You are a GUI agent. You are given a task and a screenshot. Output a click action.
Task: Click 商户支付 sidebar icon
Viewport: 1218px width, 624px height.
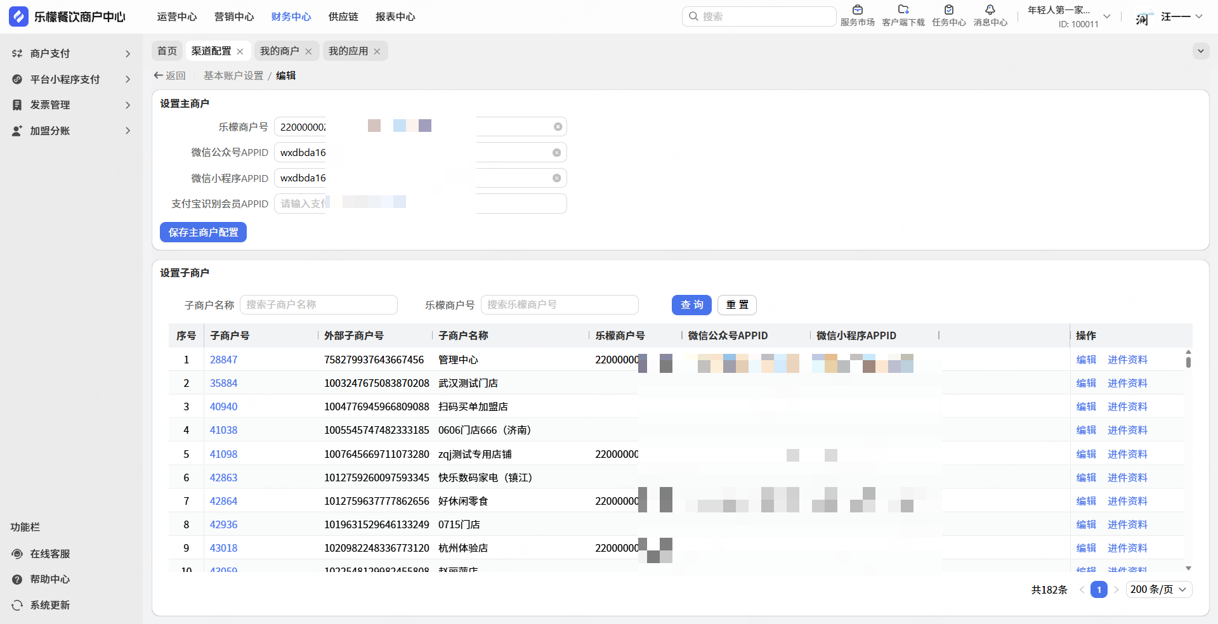[x=17, y=54]
